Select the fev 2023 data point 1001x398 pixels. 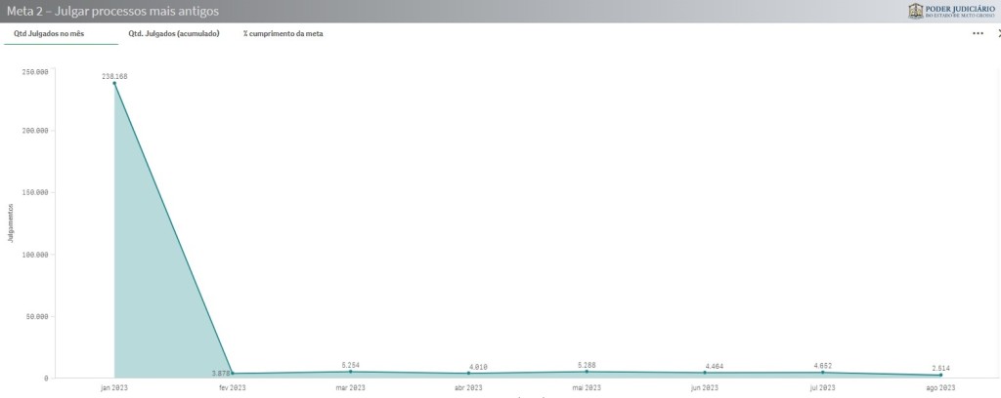pos(233,374)
